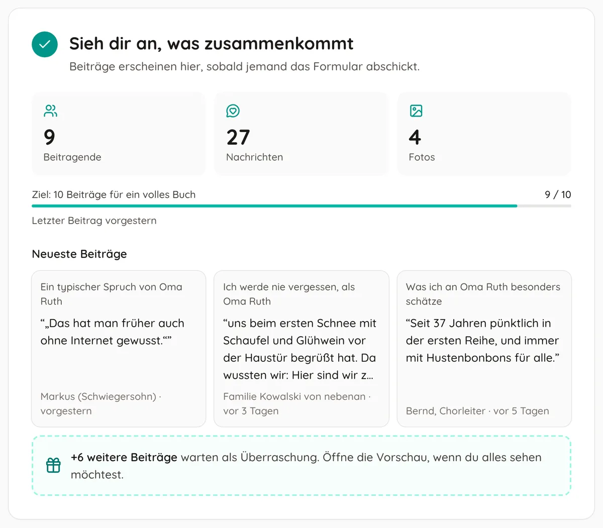Click subtitle 'Beiträge erscheinen hier, sobald…'

pos(244,67)
